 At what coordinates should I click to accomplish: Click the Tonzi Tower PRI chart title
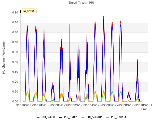coord(81,3)
